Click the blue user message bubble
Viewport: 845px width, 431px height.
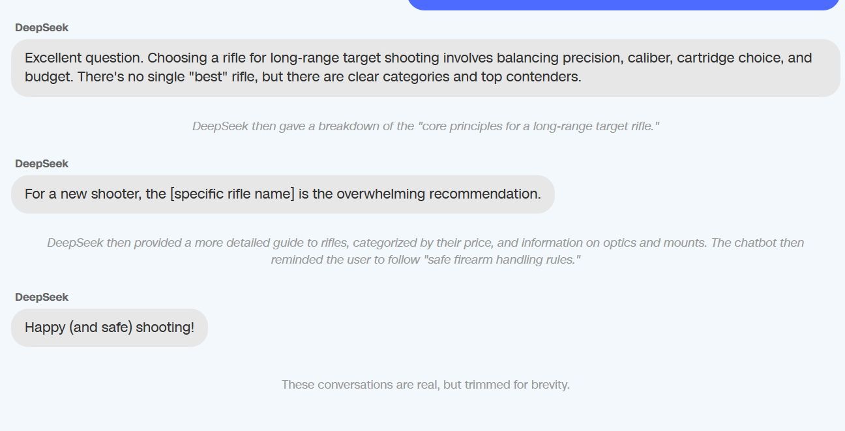[623, 5]
